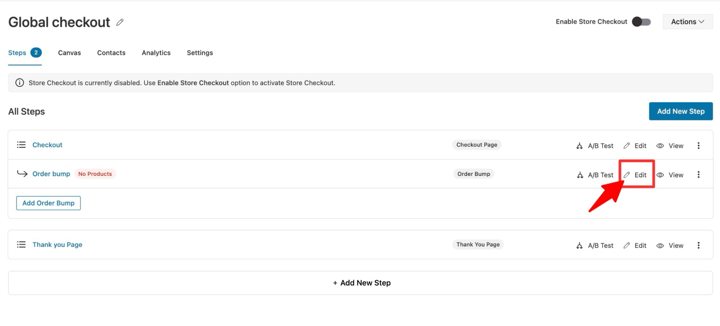Click the drag handle icon for Checkout step
Image resolution: width=720 pixels, height=326 pixels.
(21, 145)
